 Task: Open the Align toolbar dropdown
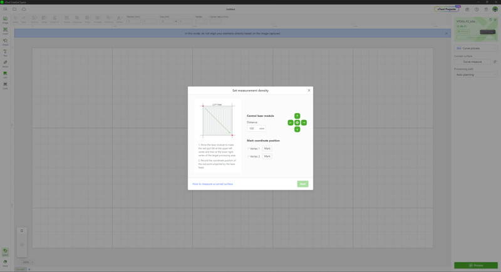[x=87, y=19]
